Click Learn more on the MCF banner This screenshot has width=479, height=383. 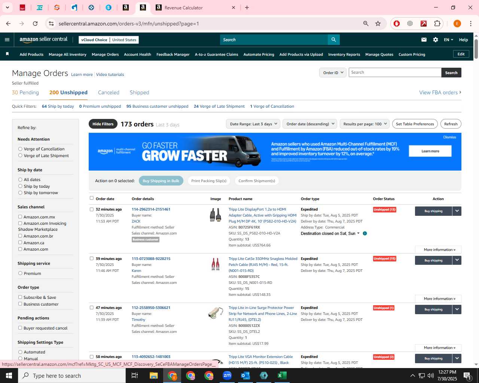point(430,151)
